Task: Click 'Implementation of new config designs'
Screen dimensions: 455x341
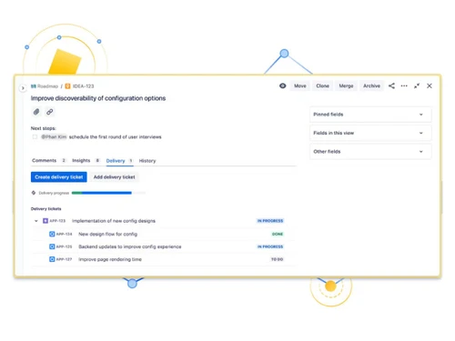Action: tap(114, 221)
